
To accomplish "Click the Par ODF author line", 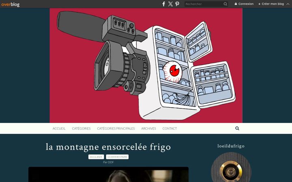I will pos(108,162).
